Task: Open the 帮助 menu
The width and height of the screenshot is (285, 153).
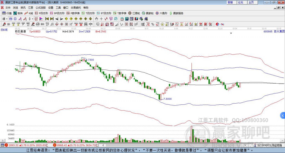Action: (x=86, y=7)
